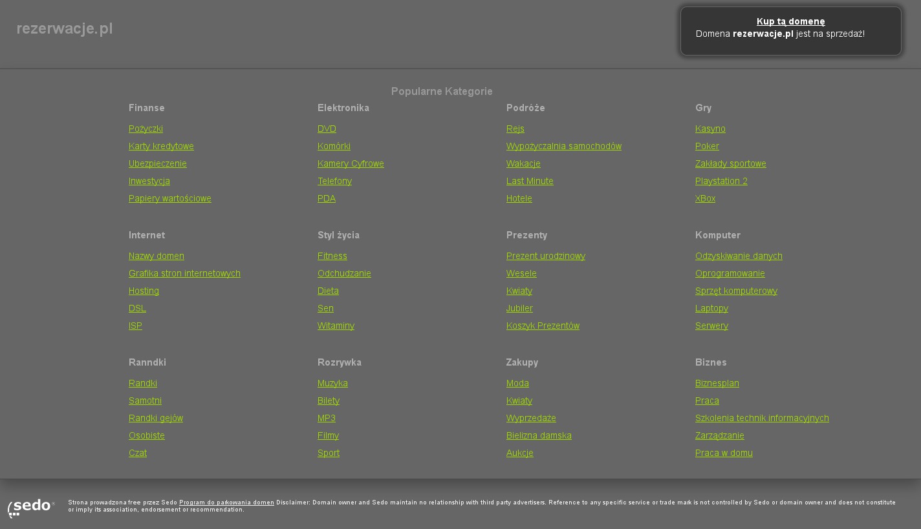Open the Randki gejów link

click(x=156, y=418)
